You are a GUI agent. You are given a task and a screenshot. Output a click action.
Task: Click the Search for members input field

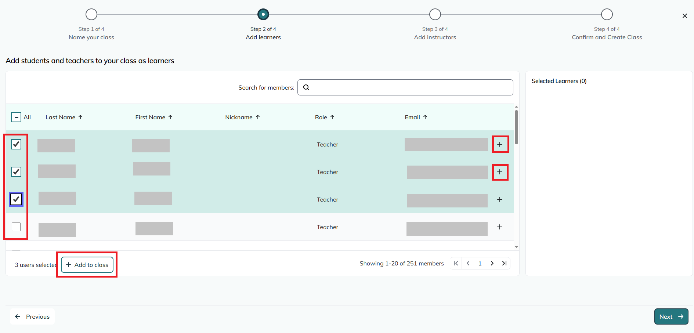coord(405,87)
